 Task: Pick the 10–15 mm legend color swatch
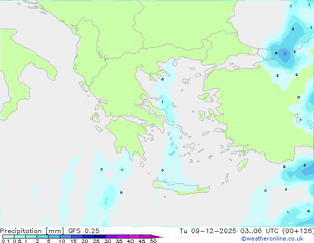point(66,237)
